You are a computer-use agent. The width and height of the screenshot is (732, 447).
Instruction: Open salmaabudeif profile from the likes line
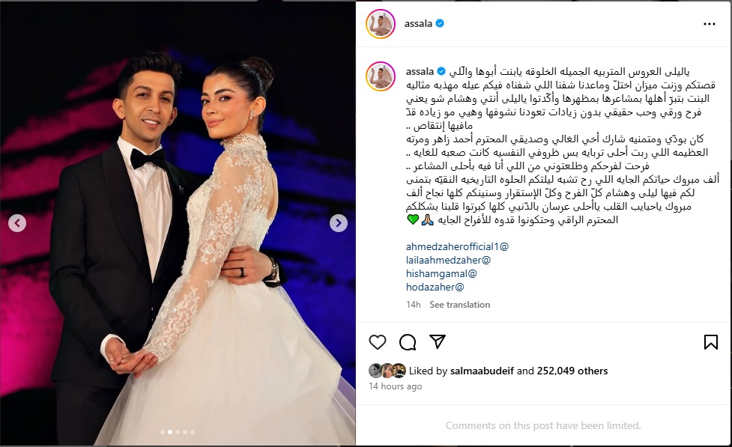tap(482, 371)
